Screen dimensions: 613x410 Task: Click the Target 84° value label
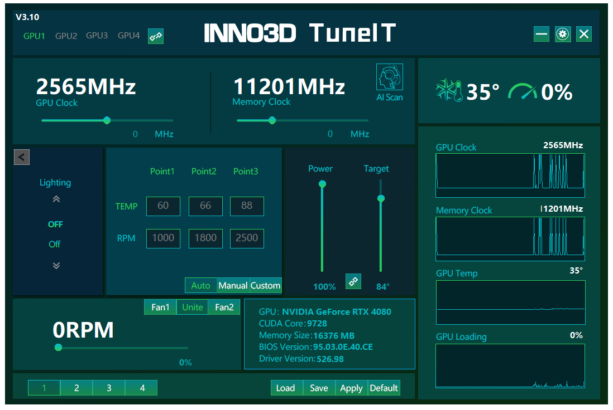coord(383,287)
